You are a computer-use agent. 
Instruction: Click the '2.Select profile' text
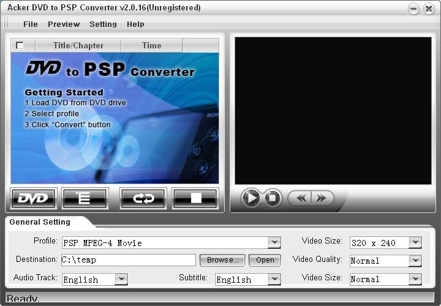click(51, 113)
